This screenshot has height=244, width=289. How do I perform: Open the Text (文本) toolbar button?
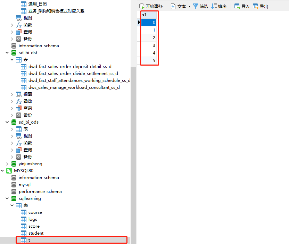click(178, 7)
